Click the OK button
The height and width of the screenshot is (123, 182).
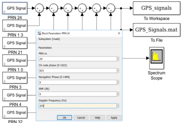click(64, 117)
